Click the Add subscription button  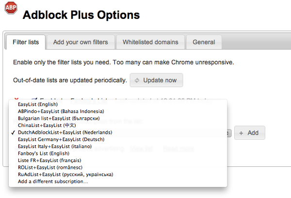(x=249, y=132)
